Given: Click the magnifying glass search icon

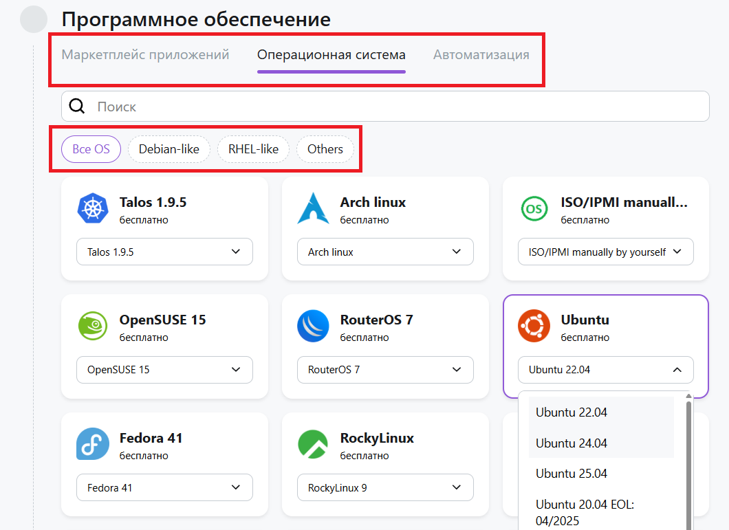Looking at the screenshot, I should [77, 107].
